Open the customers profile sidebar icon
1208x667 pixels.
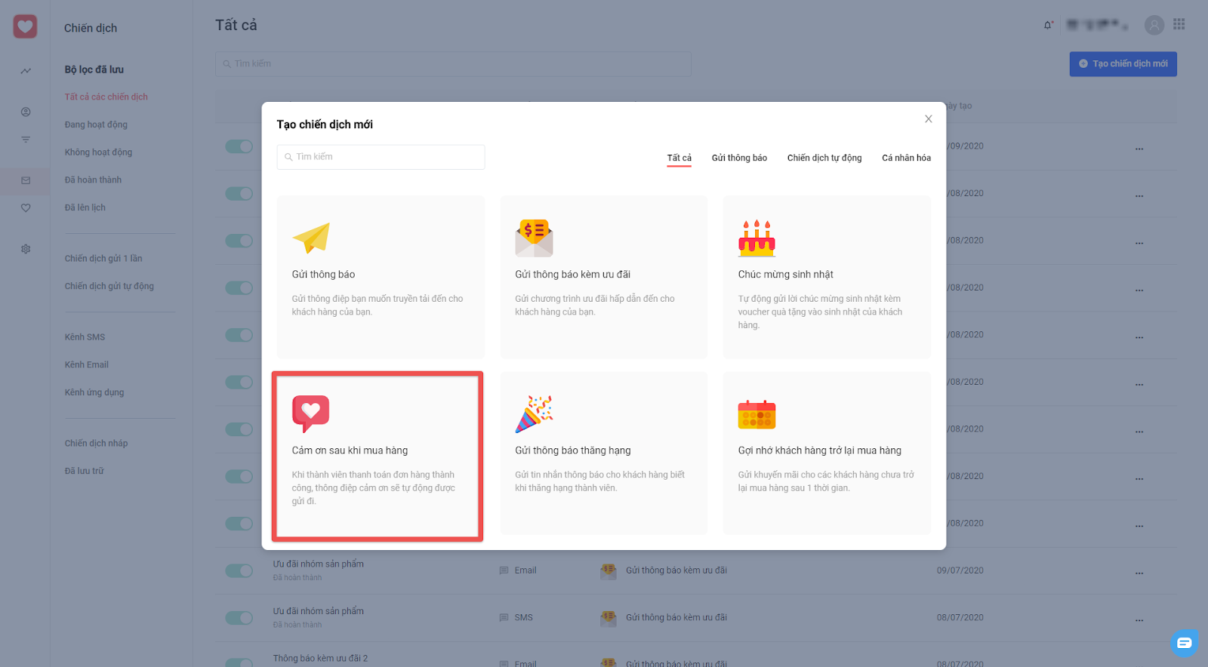coord(26,112)
